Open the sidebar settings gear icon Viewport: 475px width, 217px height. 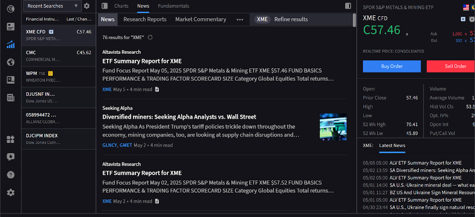click(11, 193)
